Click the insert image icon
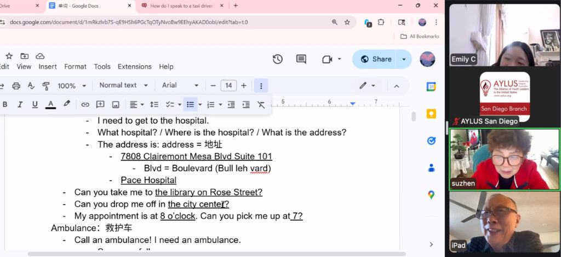 click(x=116, y=104)
